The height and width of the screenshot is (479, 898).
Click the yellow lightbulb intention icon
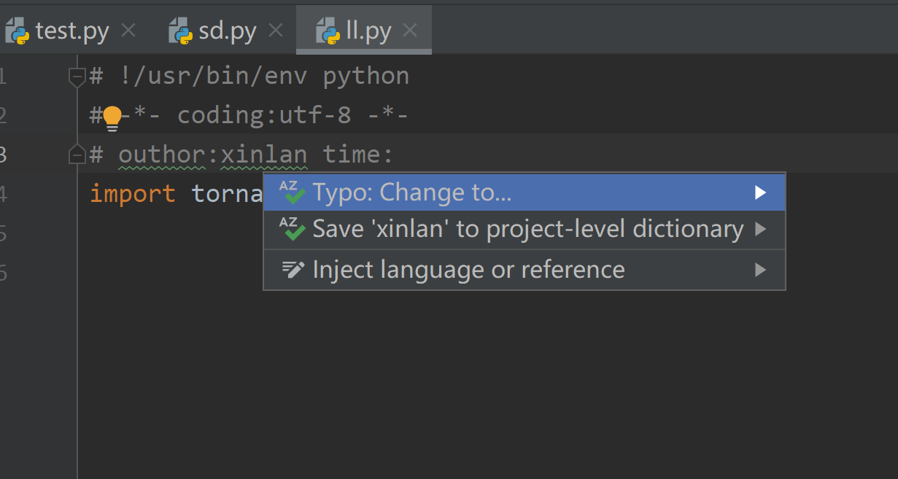(112, 117)
